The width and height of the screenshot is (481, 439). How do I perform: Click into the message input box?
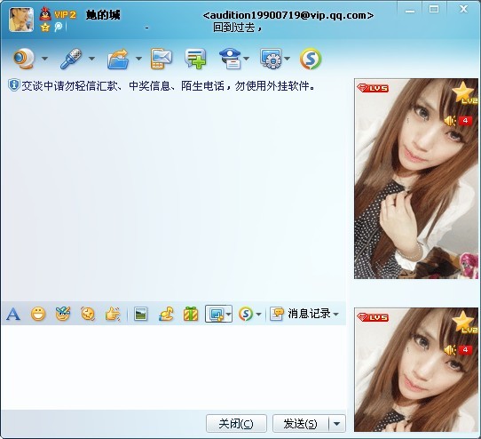[x=173, y=367]
